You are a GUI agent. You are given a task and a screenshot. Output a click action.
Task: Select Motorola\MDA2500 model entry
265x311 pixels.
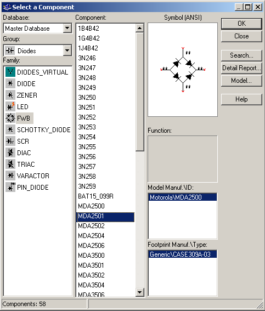point(183,197)
